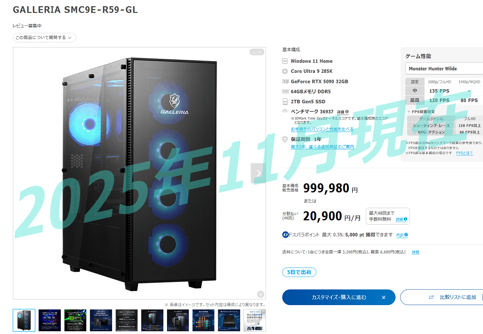Click the info icon beside the benchmark 詳細 link
The height and width of the screenshot is (334, 483).
(x=347, y=112)
